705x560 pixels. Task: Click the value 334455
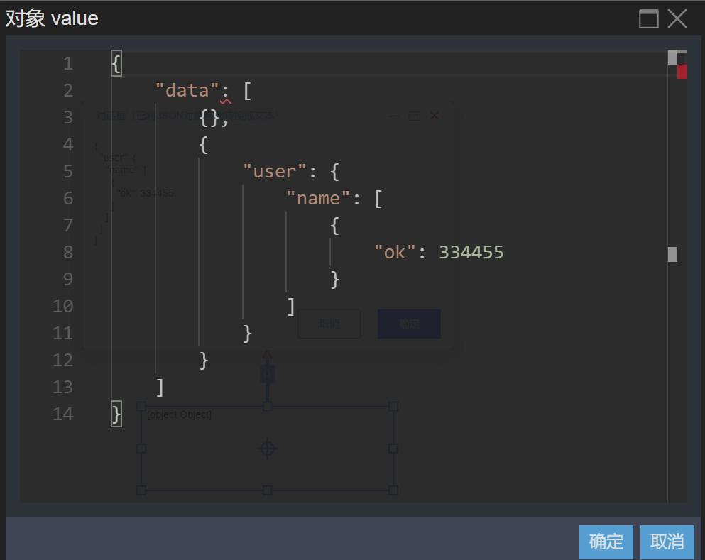[471, 252]
